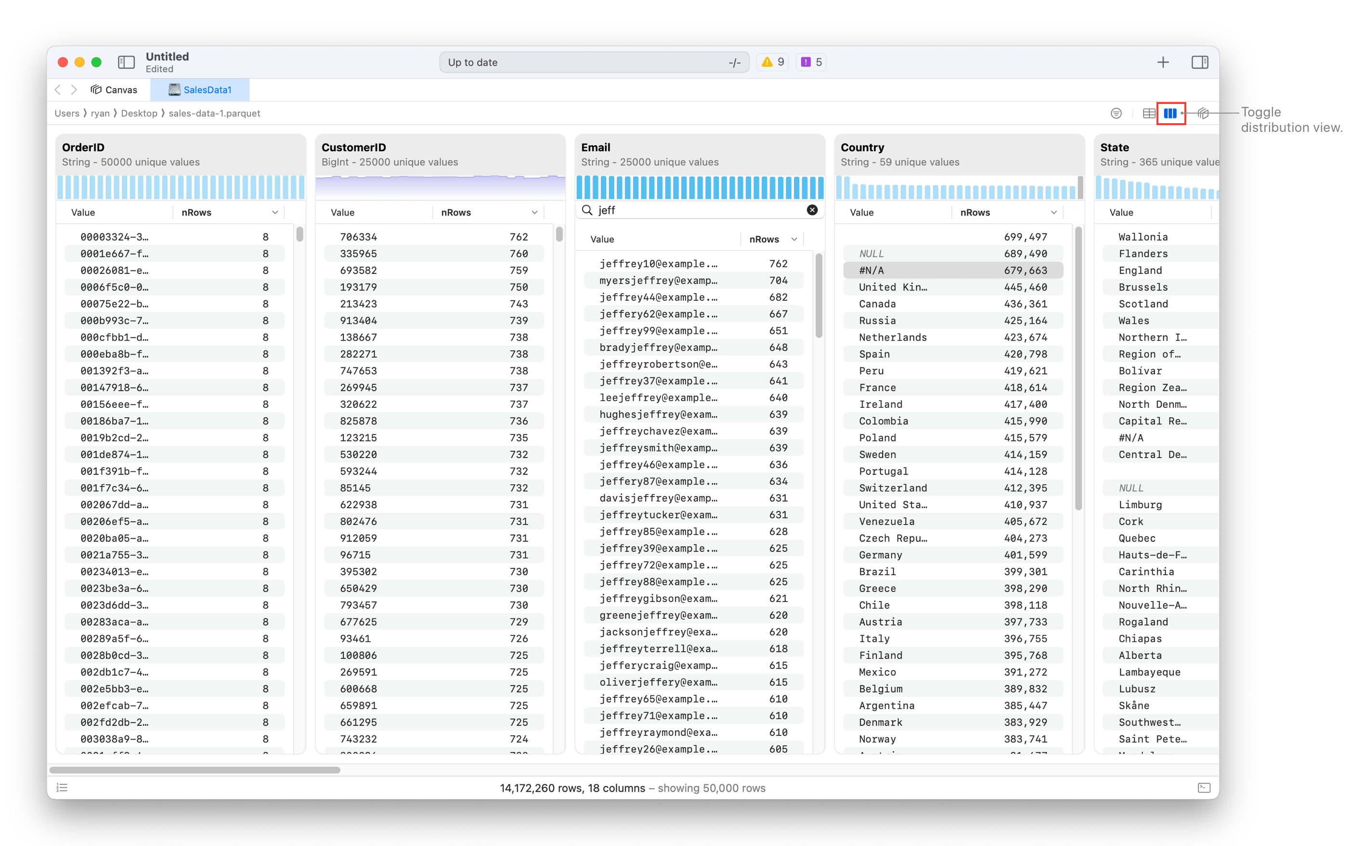Click the list icon at bottom left

tap(62, 788)
